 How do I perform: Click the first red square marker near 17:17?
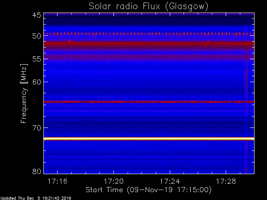[x=70, y=41]
